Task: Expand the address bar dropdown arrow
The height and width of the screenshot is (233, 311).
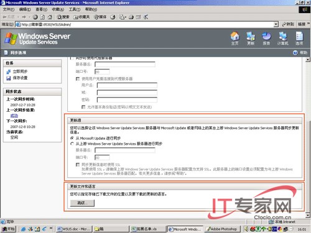Action: (276, 24)
